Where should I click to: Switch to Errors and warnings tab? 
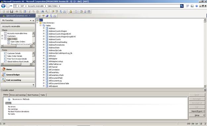(x=18, y=95)
